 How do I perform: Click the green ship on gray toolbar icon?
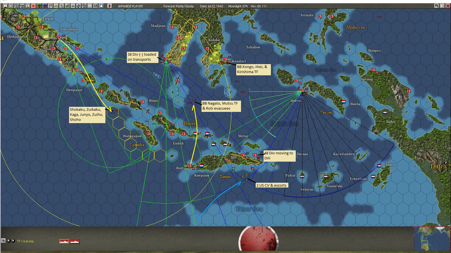pyautogui.click(x=73, y=6)
